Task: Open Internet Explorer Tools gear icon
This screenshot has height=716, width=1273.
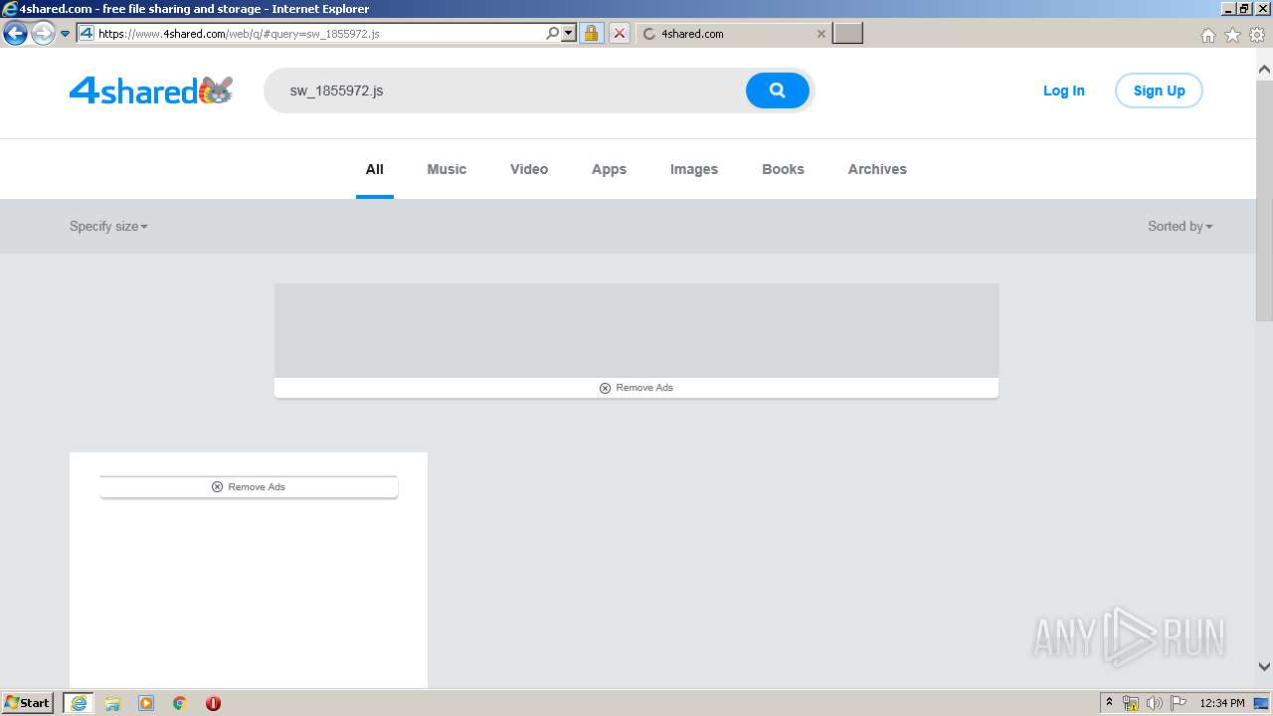Action: coord(1257,35)
